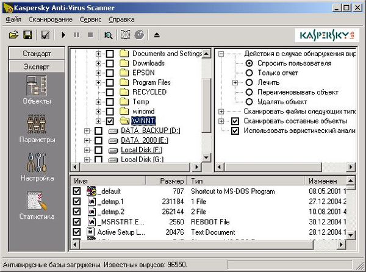366x272 pixels.
Task: Sort file list by Размер column
Action: 166,181
